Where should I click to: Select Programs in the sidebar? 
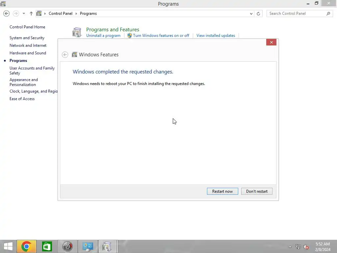[18, 61]
